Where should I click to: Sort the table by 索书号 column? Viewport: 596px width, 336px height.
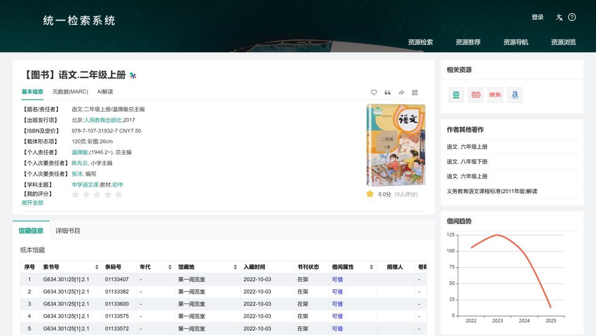(97, 267)
